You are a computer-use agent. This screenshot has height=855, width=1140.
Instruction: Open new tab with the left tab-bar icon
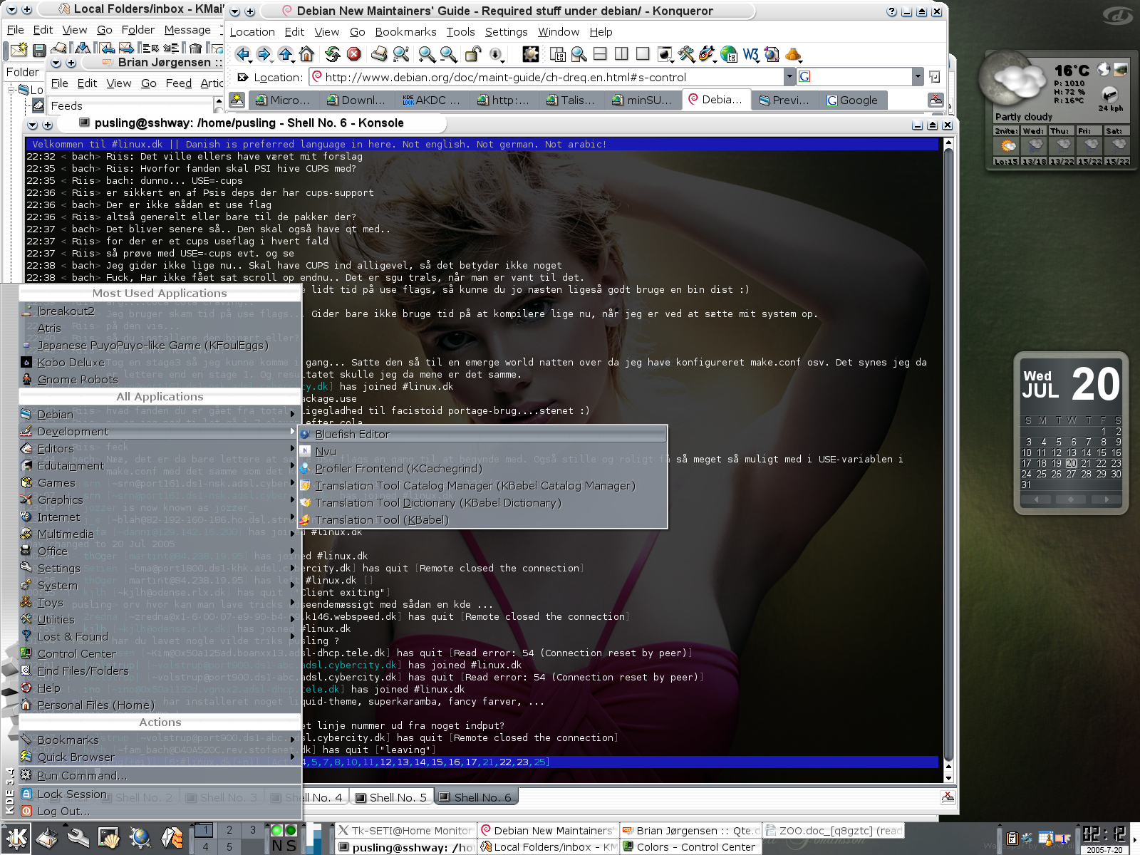237,100
